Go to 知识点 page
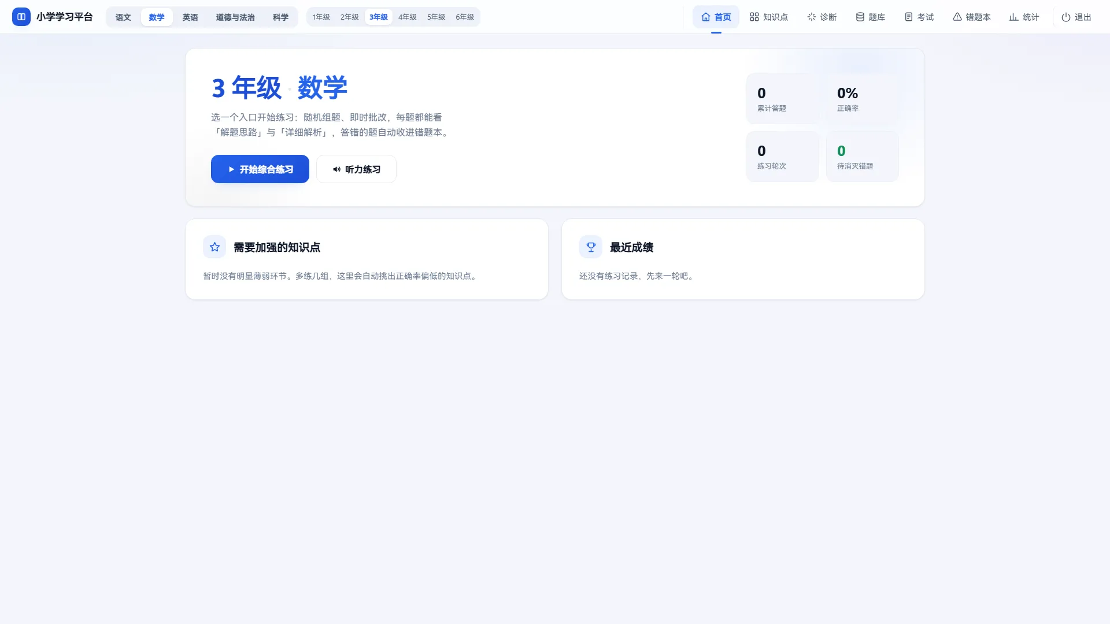Screen dimensions: 1110x624 (769, 17)
